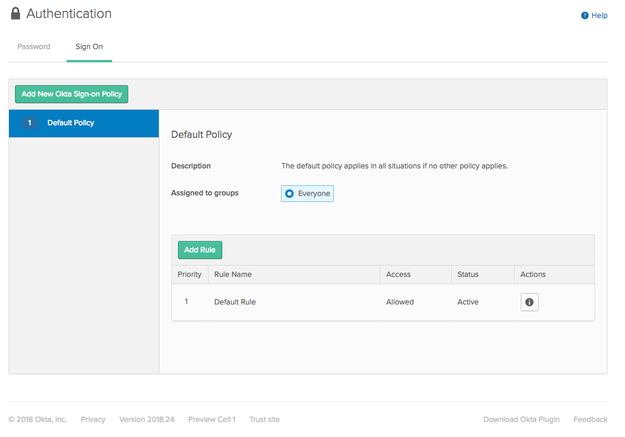Click the lock icon beside Authentication
The height and width of the screenshot is (437, 625).
coord(16,14)
